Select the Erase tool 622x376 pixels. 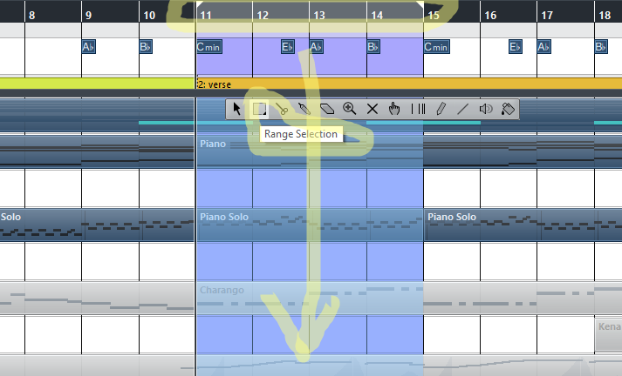[327, 109]
